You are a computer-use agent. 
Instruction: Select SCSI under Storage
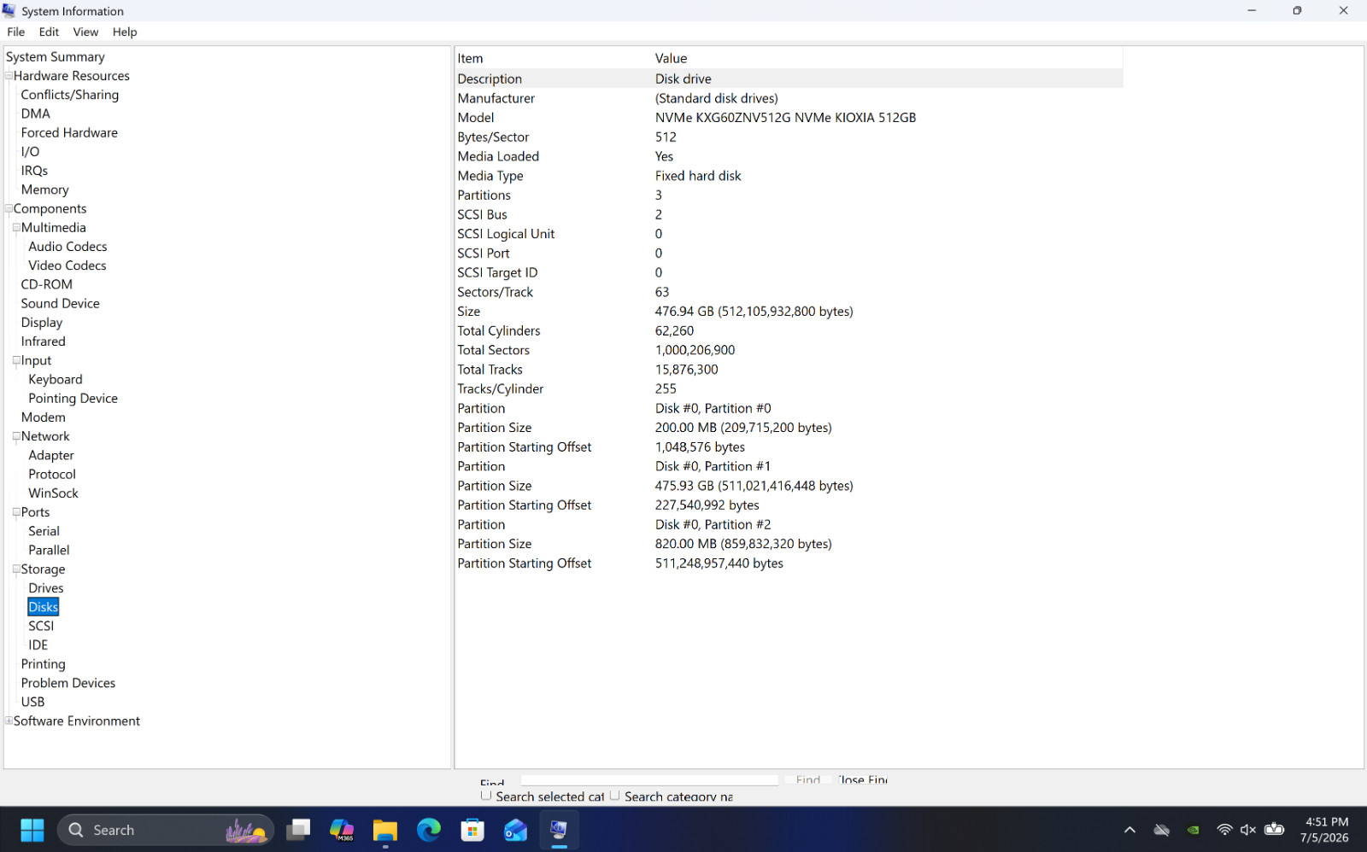point(41,626)
